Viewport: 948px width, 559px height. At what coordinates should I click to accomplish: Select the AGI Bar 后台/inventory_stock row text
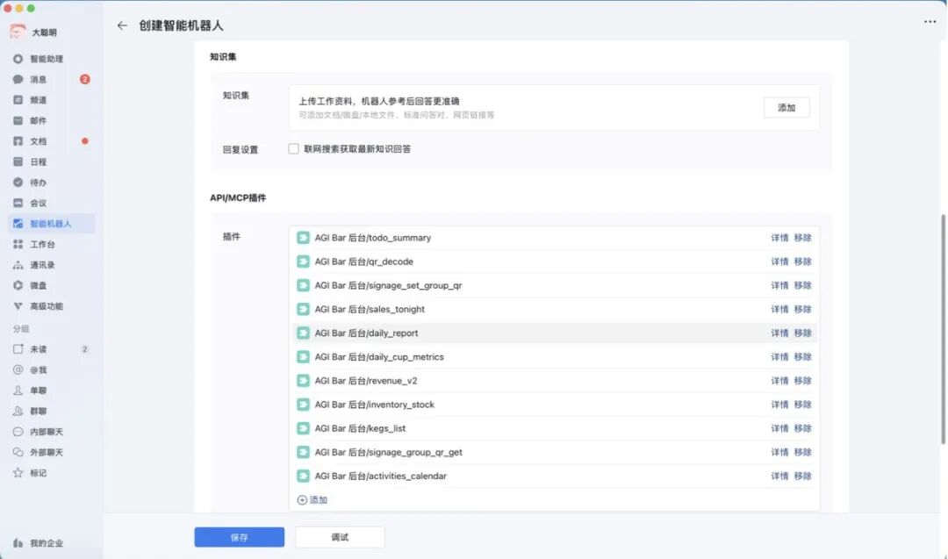(374, 405)
